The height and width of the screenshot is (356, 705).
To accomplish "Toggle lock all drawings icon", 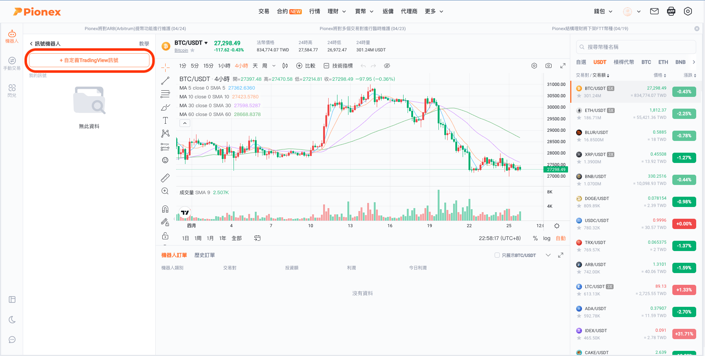I will point(165,236).
